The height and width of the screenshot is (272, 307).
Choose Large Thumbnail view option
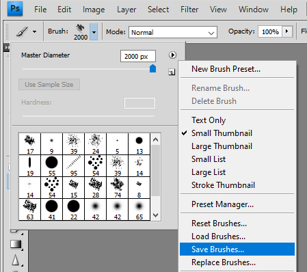tap(222, 146)
